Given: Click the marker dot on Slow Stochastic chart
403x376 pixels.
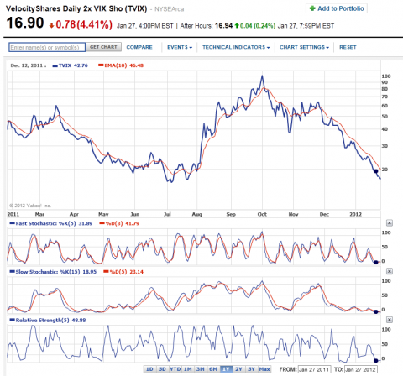Looking at the screenshot, I should point(376,311).
